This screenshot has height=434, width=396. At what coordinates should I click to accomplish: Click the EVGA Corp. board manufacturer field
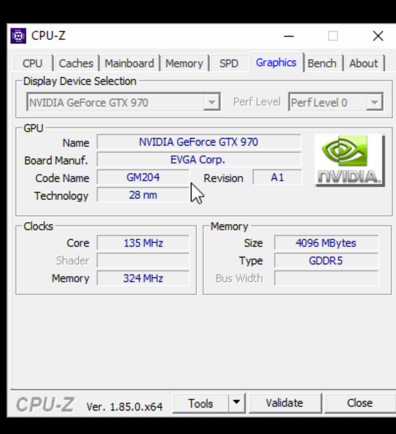tap(199, 160)
